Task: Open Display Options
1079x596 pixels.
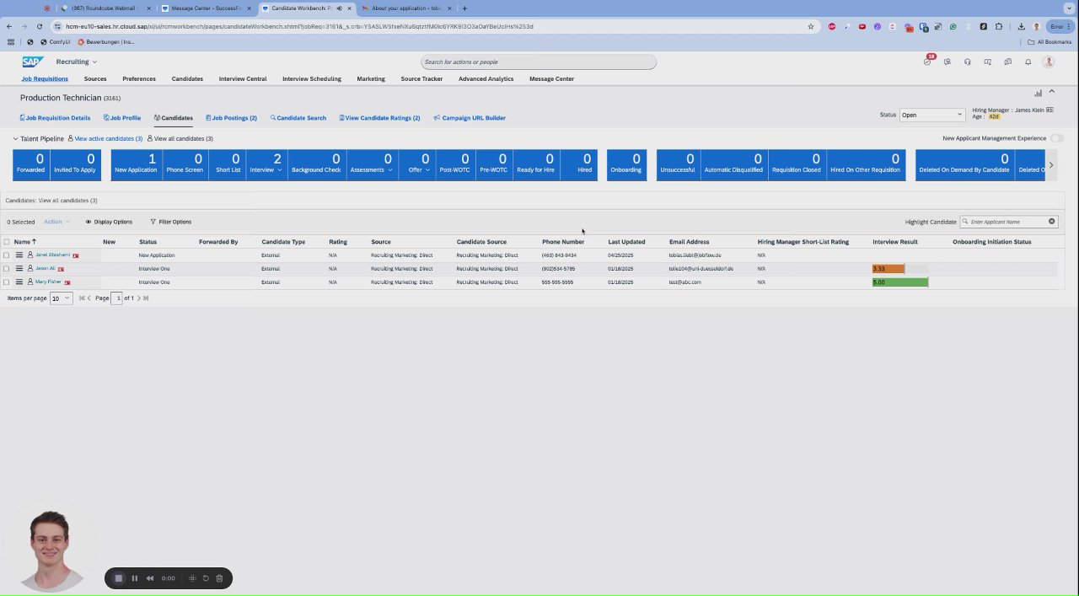Action: tap(109, 222)
